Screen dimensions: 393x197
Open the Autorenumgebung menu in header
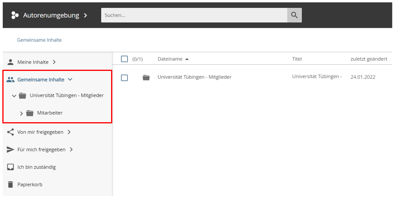pyautogui.click(x=85, y=15)
